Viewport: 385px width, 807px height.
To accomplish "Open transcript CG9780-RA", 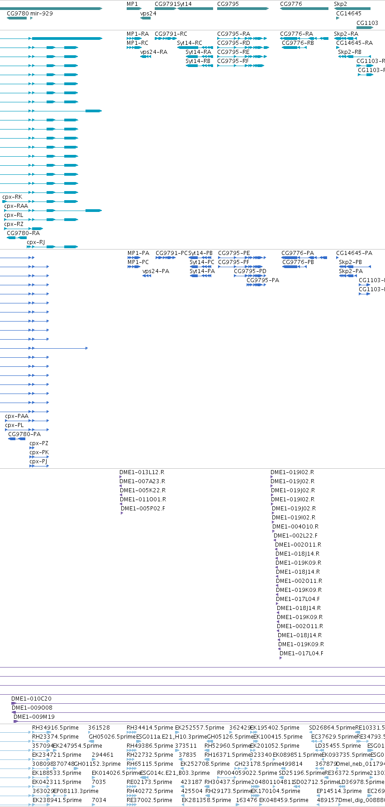I will tap(24, 233).
